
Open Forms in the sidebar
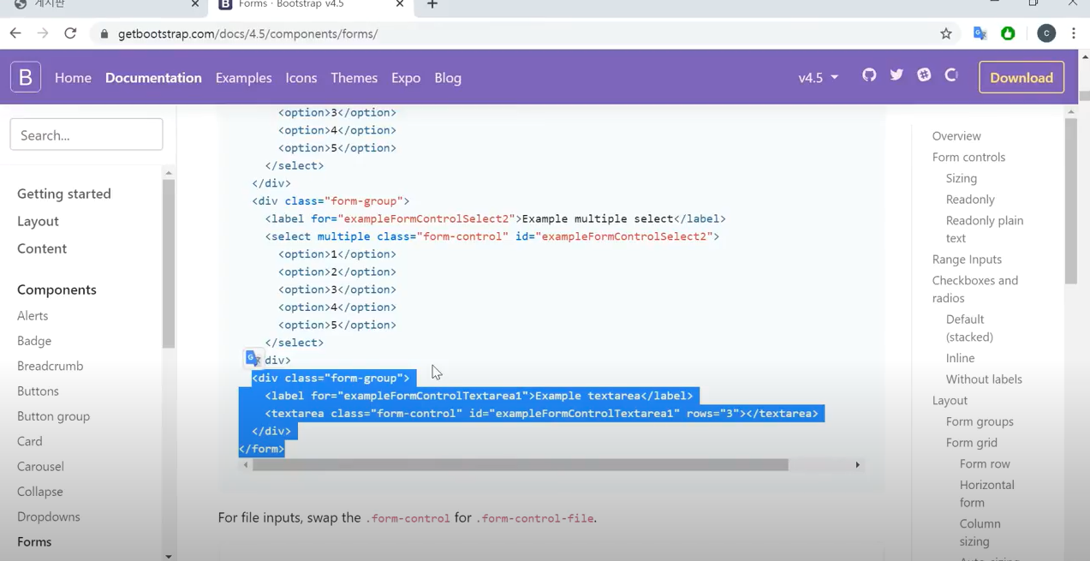34,542
